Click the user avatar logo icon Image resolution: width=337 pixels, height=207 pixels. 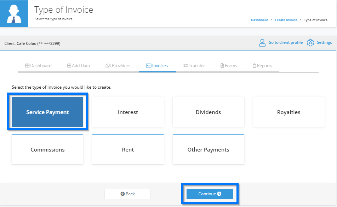pyautogui.click(x=14, y=14)
